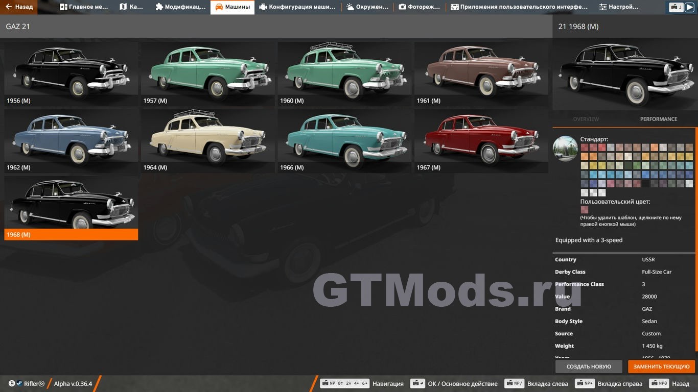Pick the black swatch in the fifth row
The image size is (698, 392).
tap(645, 184)
